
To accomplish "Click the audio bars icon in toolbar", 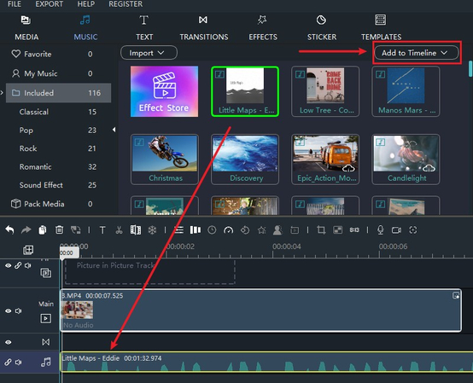I will point(196,230).
